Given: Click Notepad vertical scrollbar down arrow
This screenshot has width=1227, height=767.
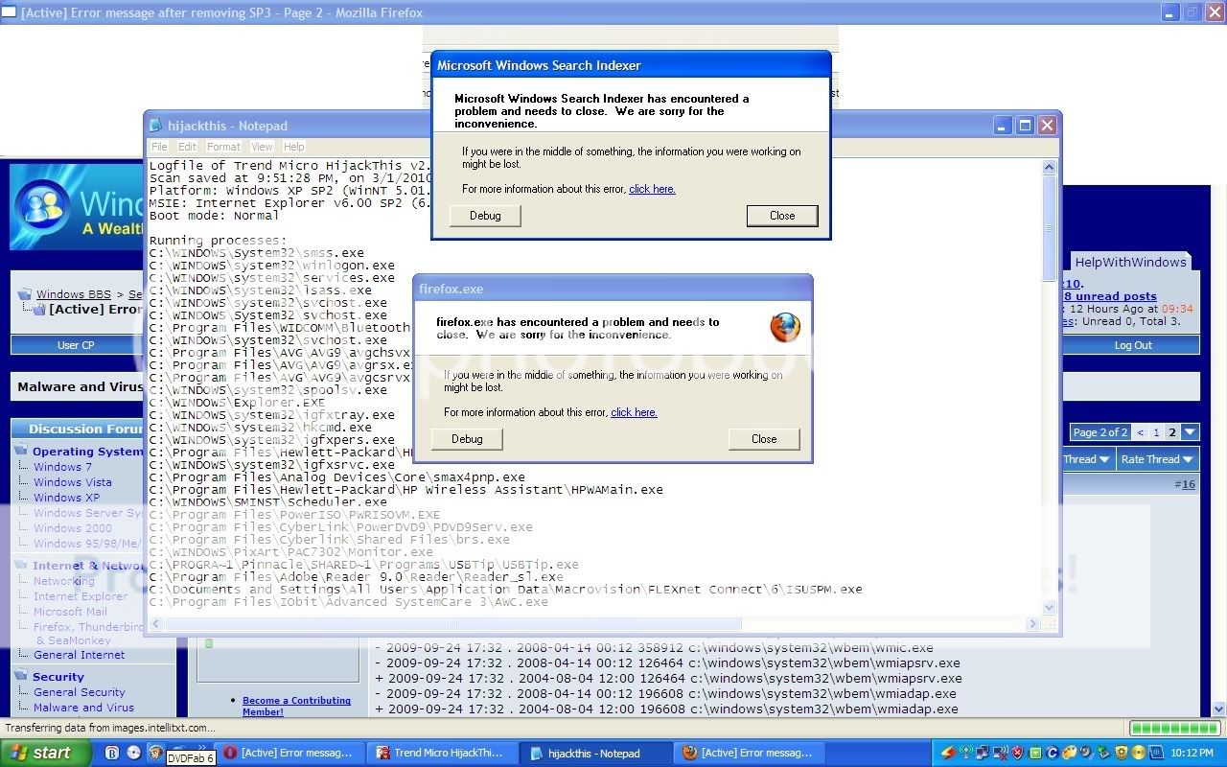Looking at the screenshot, I should (1049, 608).
